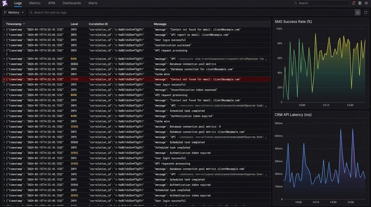
Task: Expand the red ERROR log row
Action: [4, 80]
